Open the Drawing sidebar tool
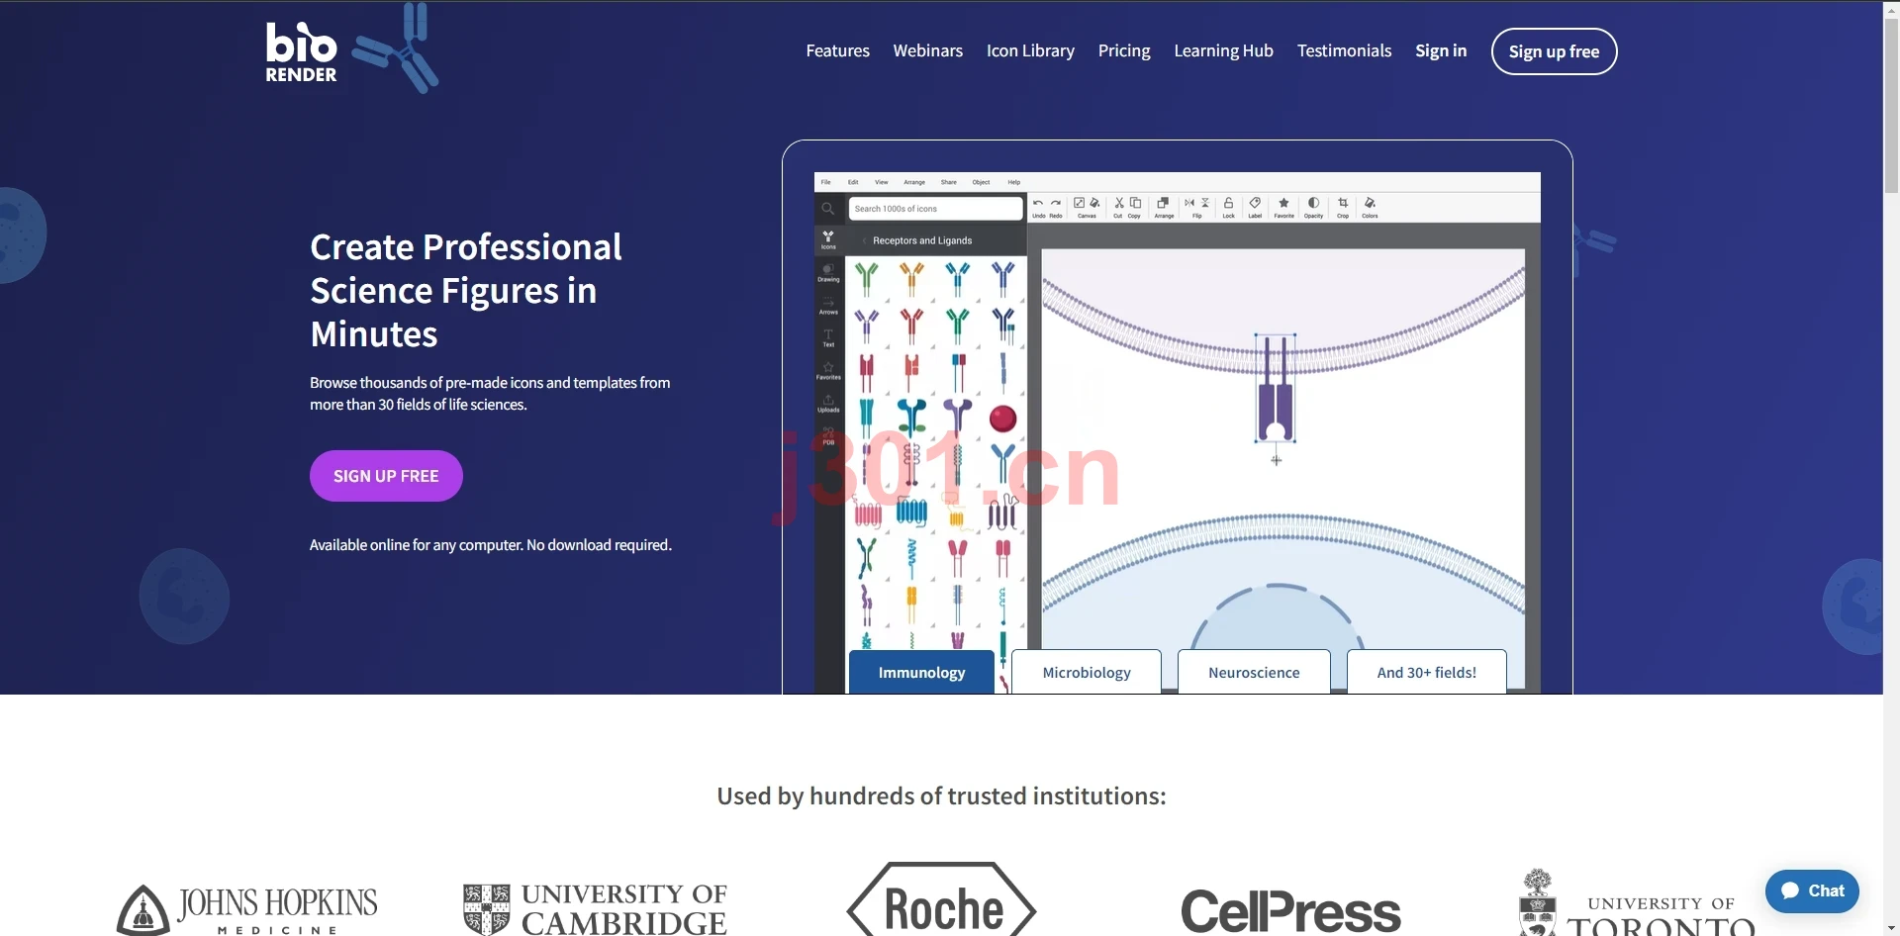 [x=828, y=272]
